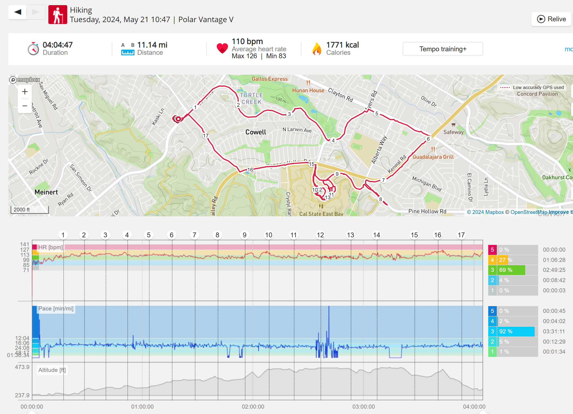Open Relive playback of route
This screenshot has width=573, height=414.
[x=551, y=19]
